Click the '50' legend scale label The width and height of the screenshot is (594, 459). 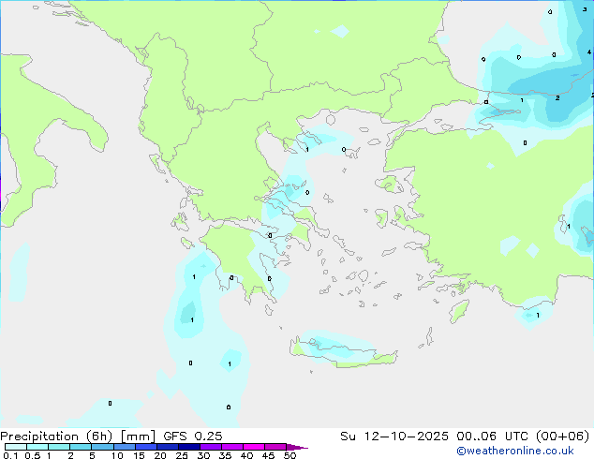[290, 455]
